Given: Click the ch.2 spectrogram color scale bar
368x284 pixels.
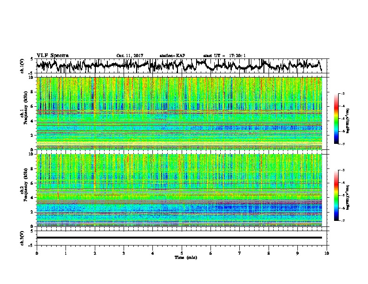Looking at the screenshot, I should coord(336,195).
